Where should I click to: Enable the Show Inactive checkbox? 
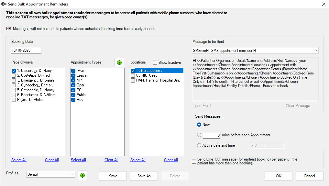(155, 63)
